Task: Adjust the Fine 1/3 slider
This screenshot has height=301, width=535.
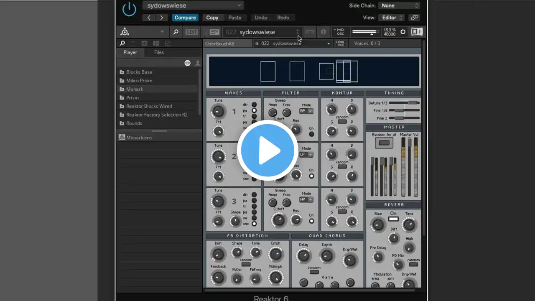Action: click(404, 110)
